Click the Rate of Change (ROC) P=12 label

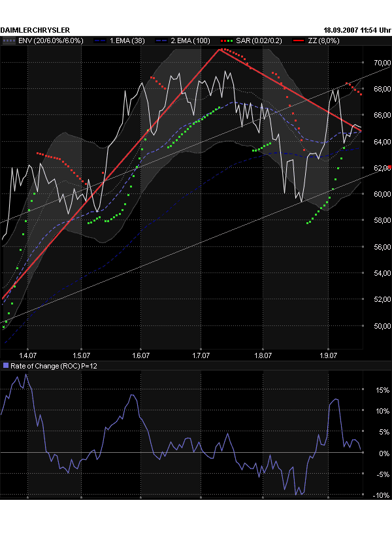click(52, 365)
